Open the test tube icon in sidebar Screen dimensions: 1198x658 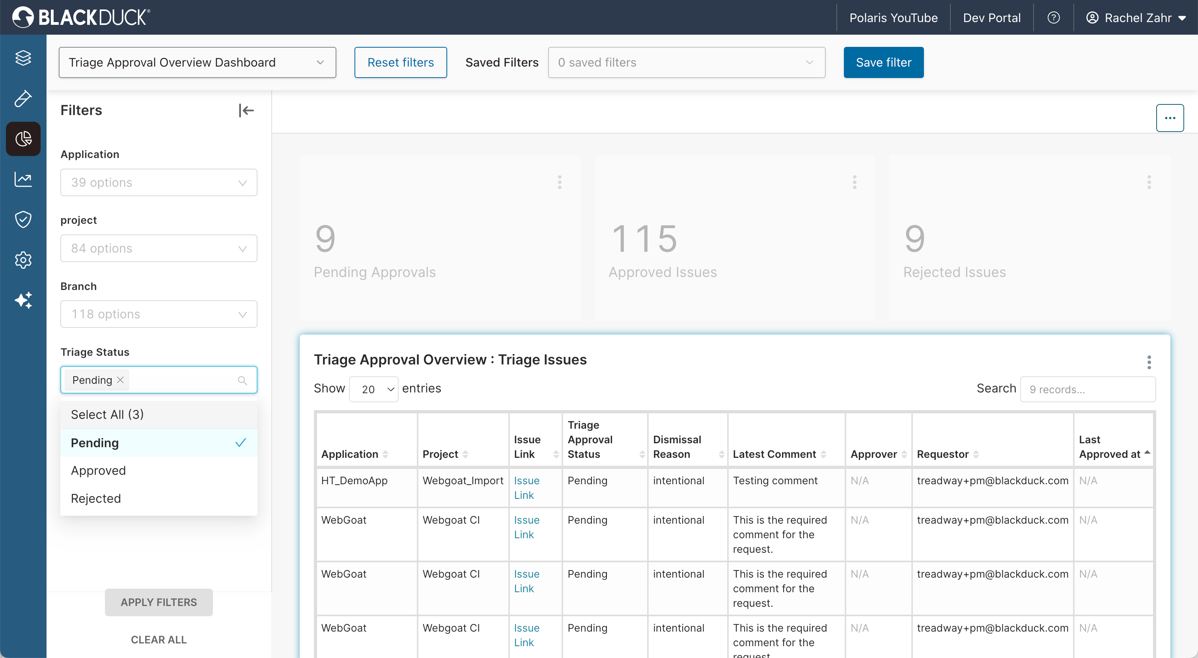(x=23, y=99)
